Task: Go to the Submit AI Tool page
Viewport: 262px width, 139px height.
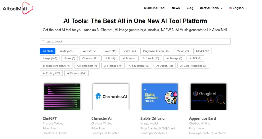Action: tap(155, 8)
